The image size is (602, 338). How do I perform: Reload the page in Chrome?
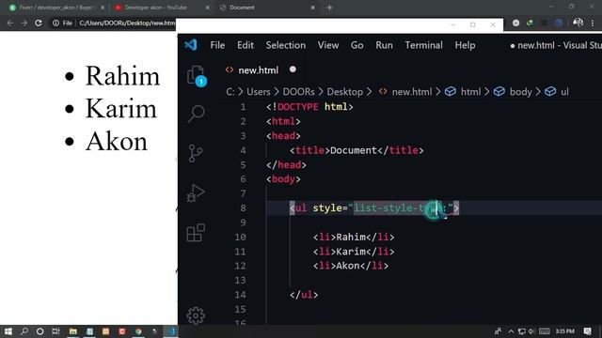(x=39, y=23)
